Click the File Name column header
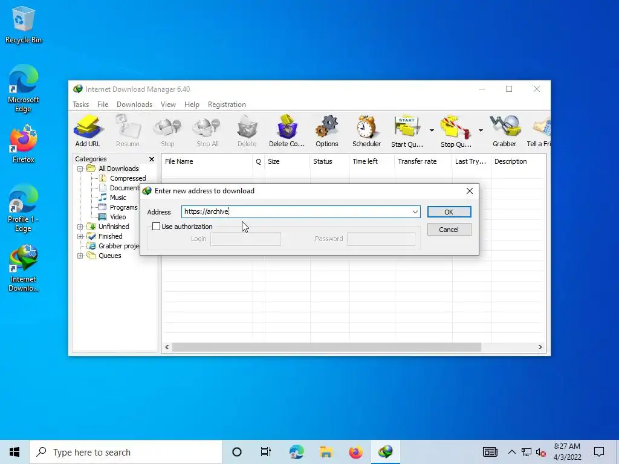Image resolution: width=619 pixels, height=464 pixels. click(x=207, y=161)
